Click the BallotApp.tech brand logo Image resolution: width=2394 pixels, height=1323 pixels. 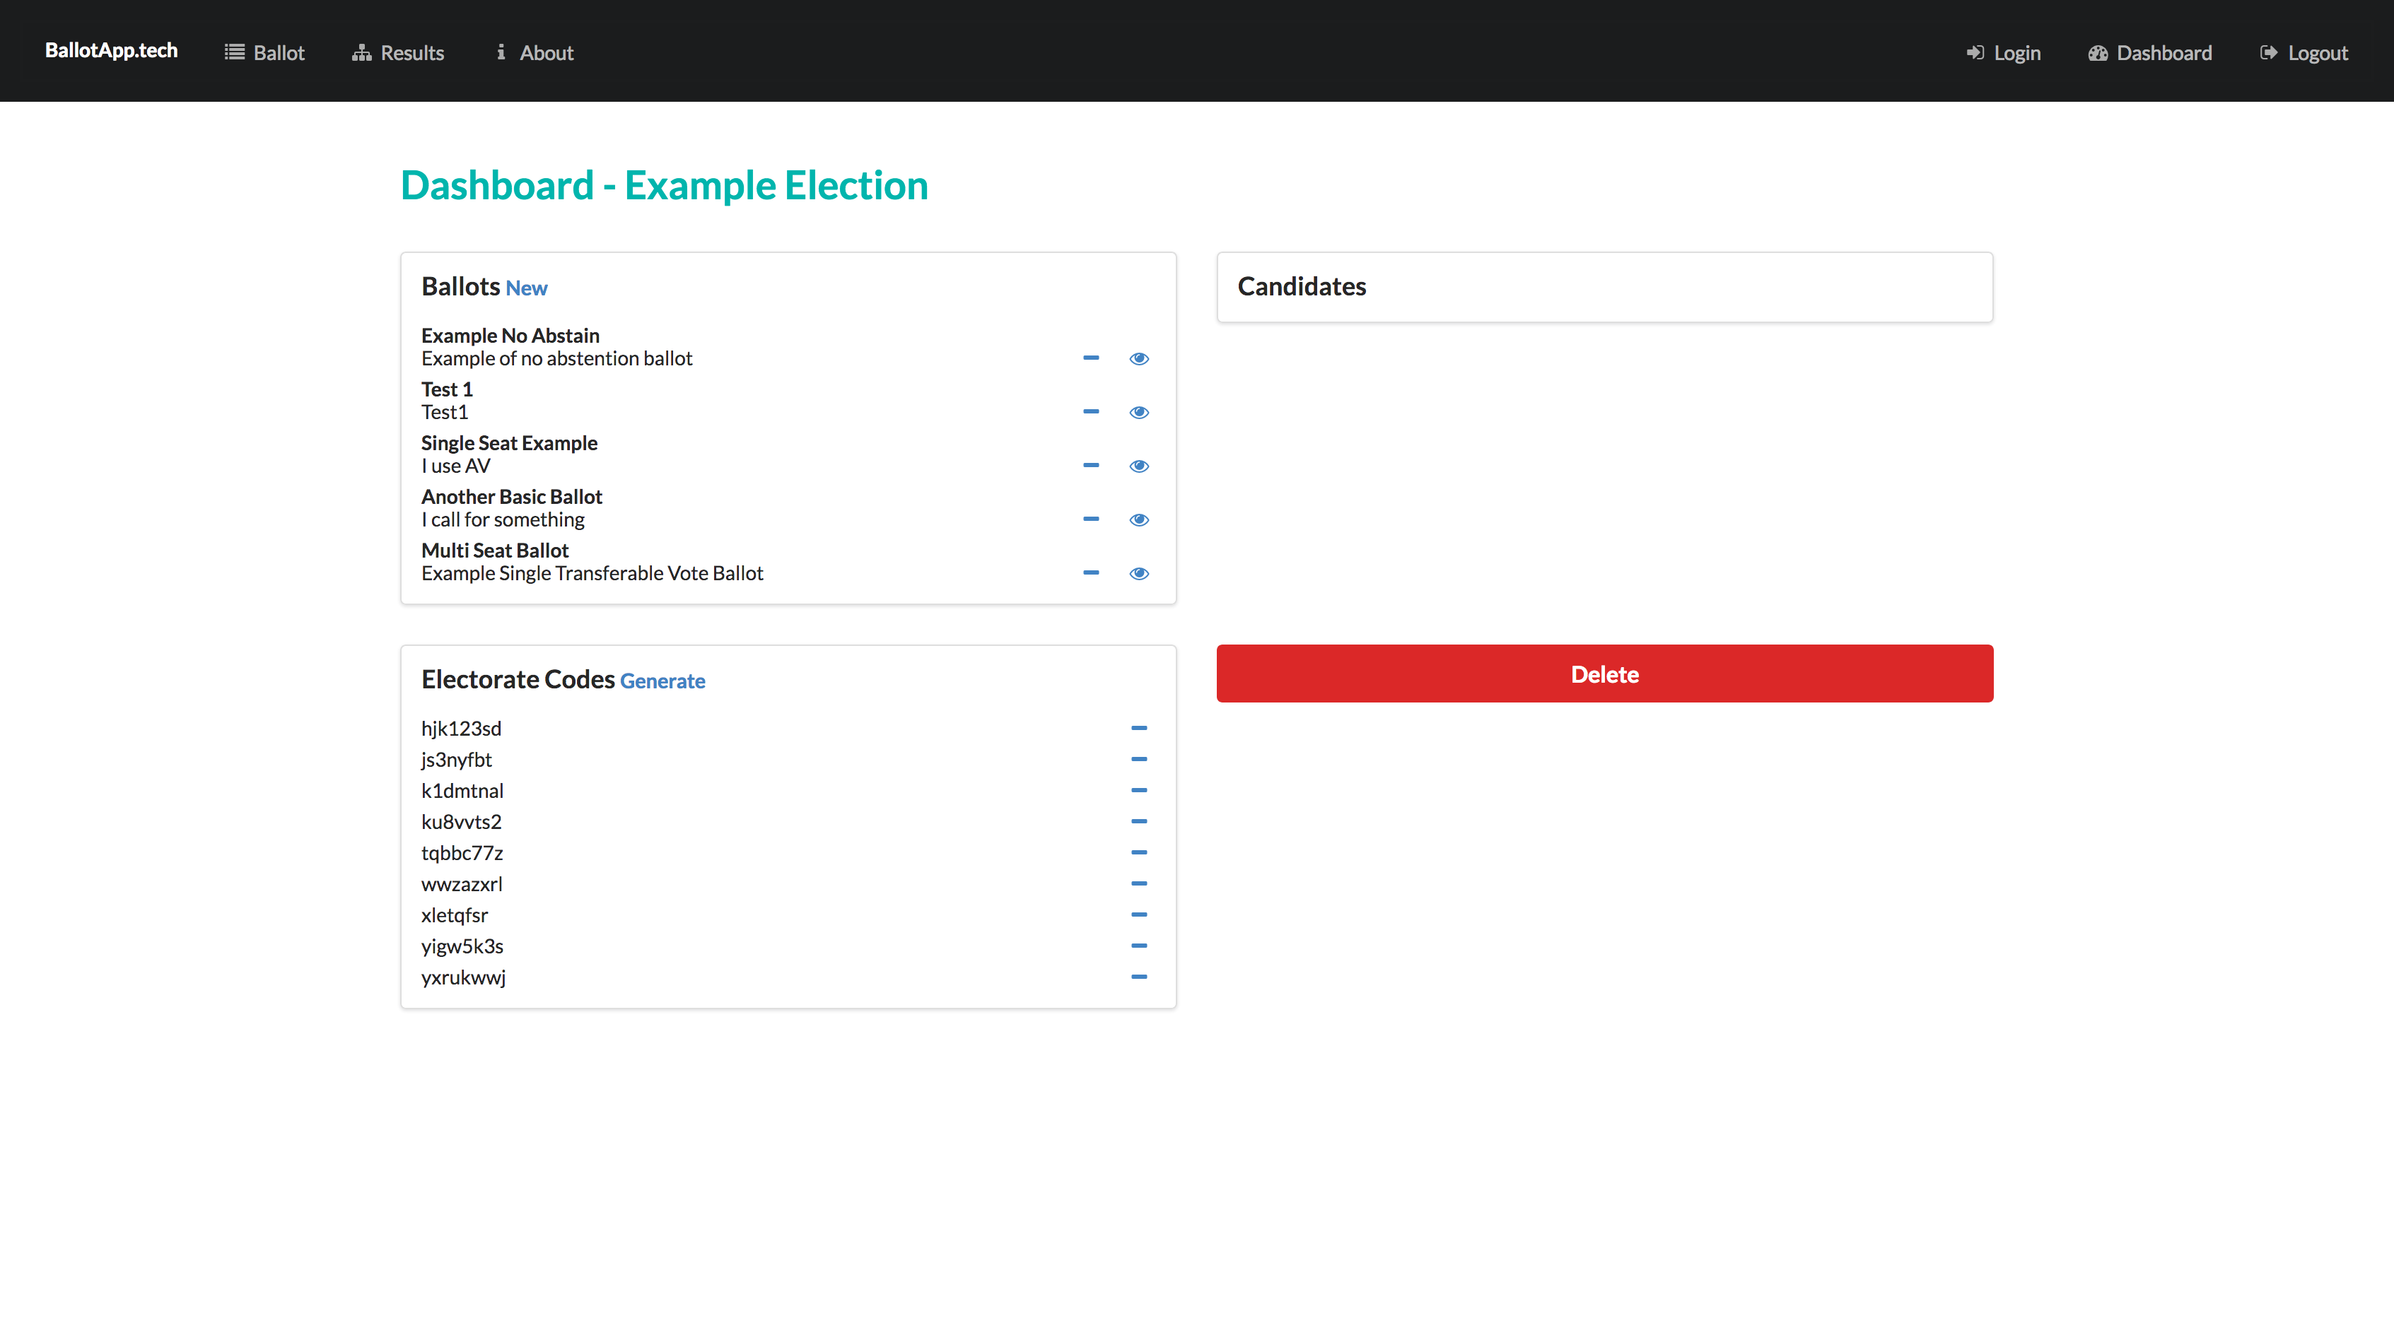pyautogui.click(x=112, y=51)
